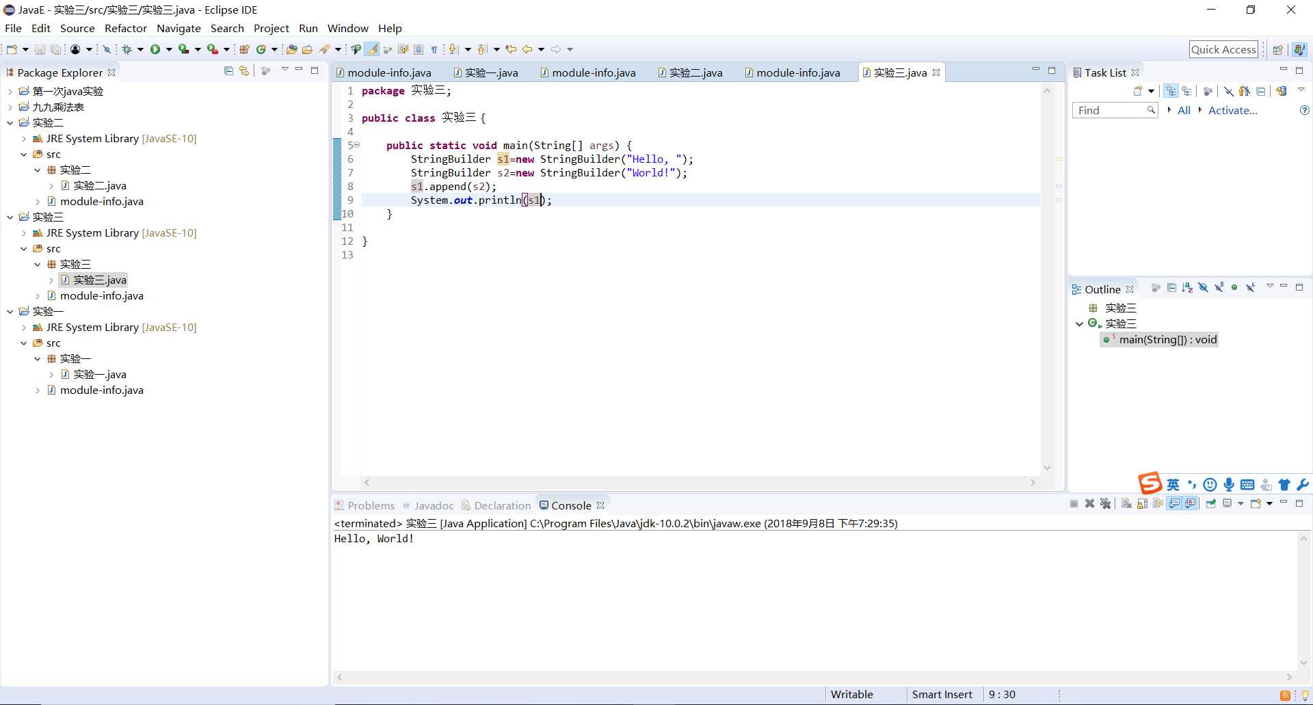Collapse src folder under 实验一
Image resolution: width=1313 pixels, height=705 pixels.
[24, 343]
